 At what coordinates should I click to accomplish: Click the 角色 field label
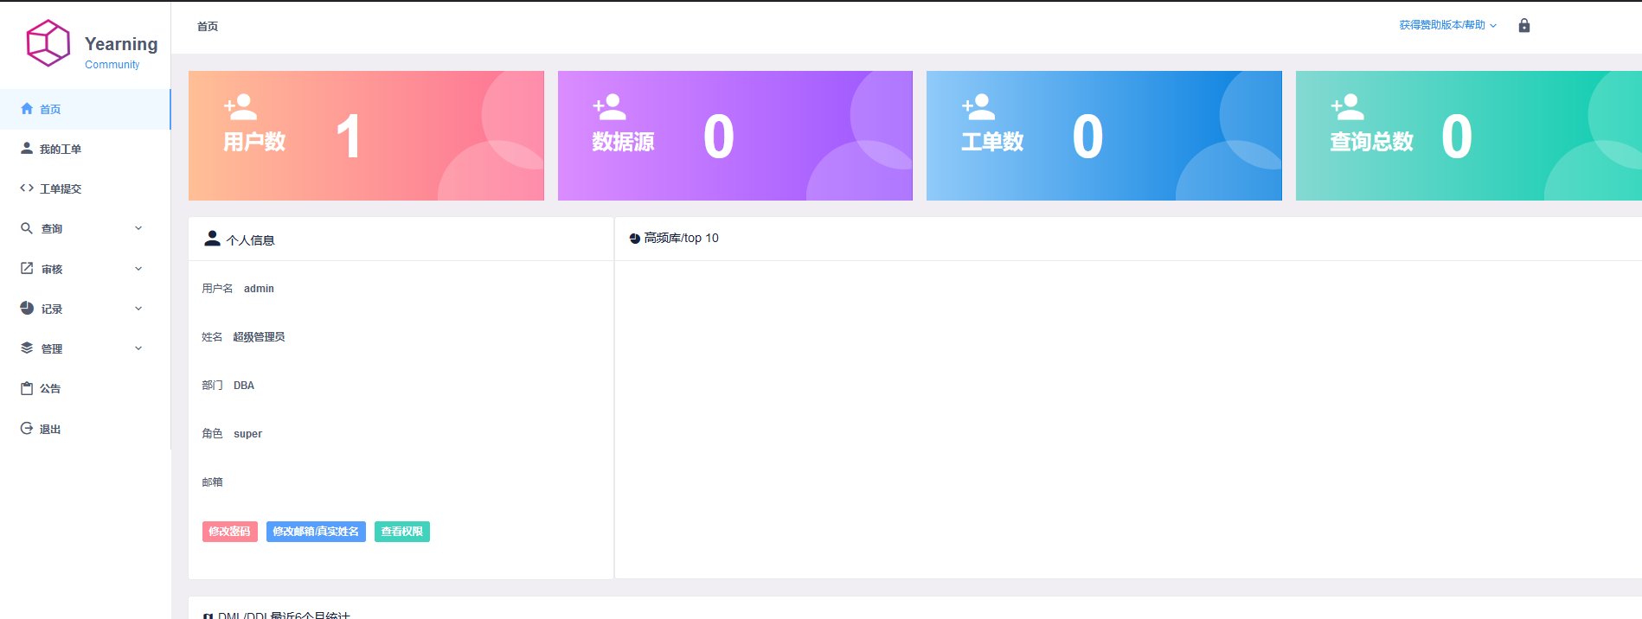(x=212, y=434)
